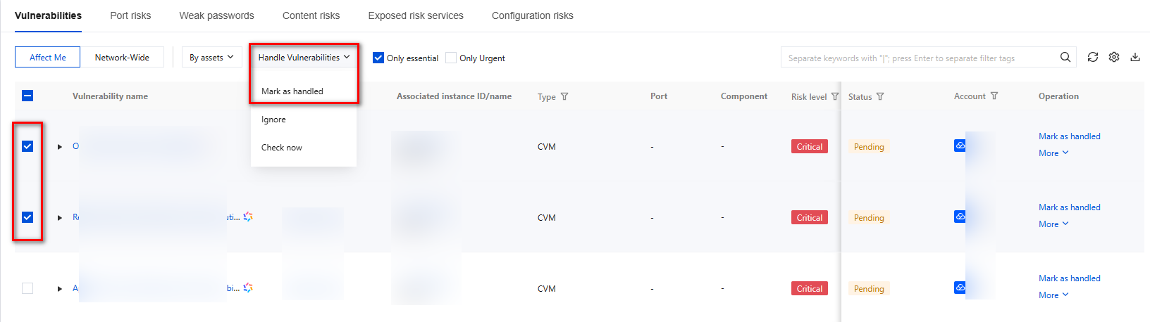Expand the first vulnerability row triangle
The image size is (1150, 322).
pyautogui.click(x=60, y=147)
